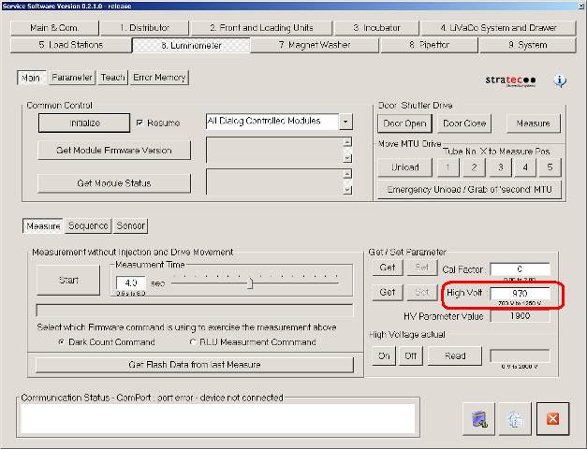Click the red X exit icon button

[552, 418]
